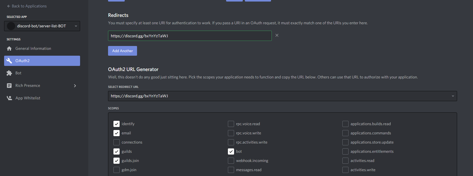Remove the redirect URI with the X icon

(277, 35)
